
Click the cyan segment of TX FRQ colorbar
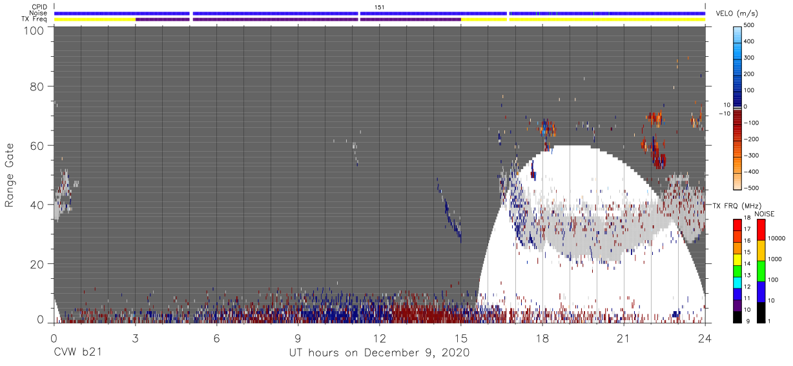737,284
